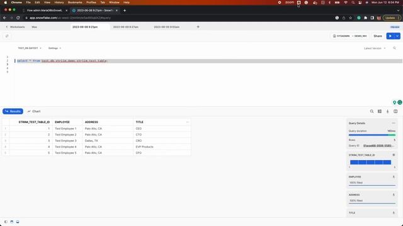The height and width of the screenshot is (226, 403).
Task: Open run options arrow beside play button
Action: click(397, 36)
